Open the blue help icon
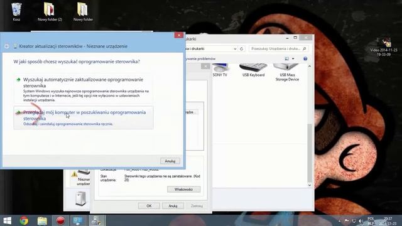 click(x=305, y=58)
